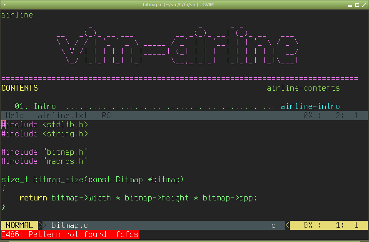The width and height of the screenshot is (369, 242).
Task: Place cursor on '#include <string.h>' line
Action: click(45, 134)
